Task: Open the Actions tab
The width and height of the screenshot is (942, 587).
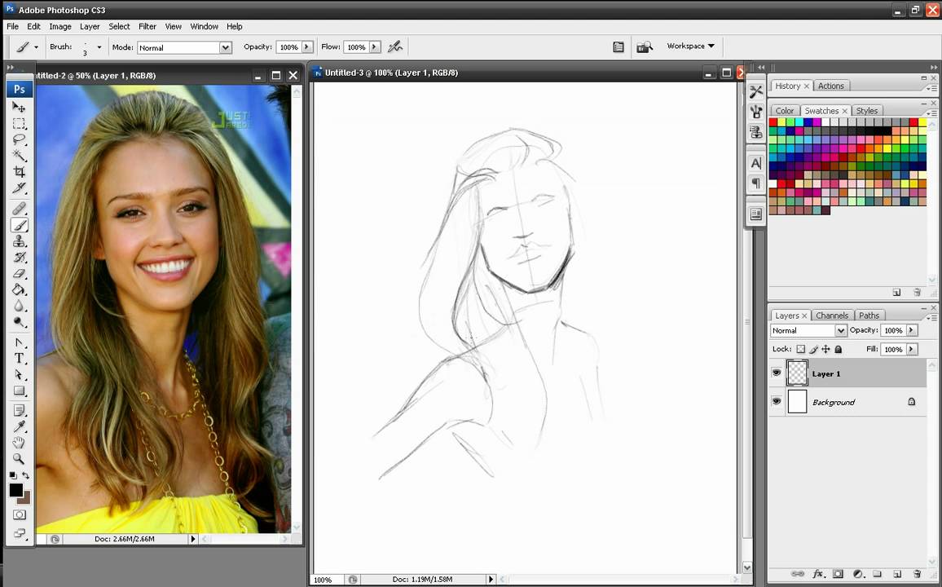Action: (831, 86)
